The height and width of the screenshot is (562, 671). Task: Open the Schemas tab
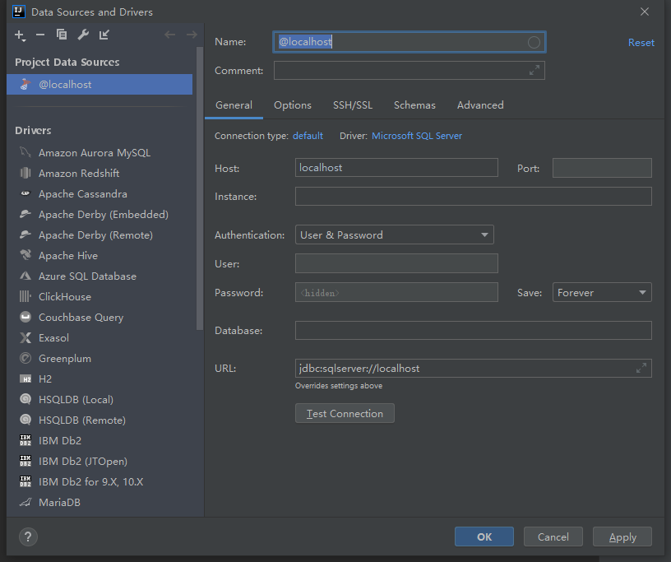(x=414, y=105)
